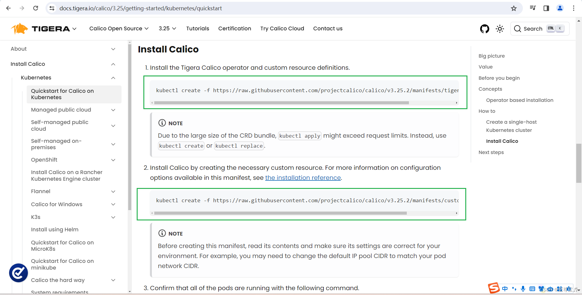Jump to How to section
This screenshot has width=582, height=295.
[x=487, y=111]
